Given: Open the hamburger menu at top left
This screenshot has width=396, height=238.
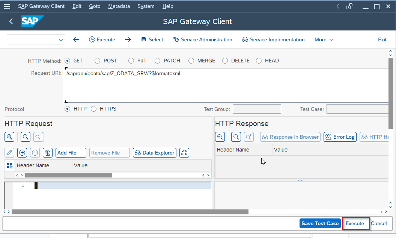Looking at the screenshot, I should 7,6.
